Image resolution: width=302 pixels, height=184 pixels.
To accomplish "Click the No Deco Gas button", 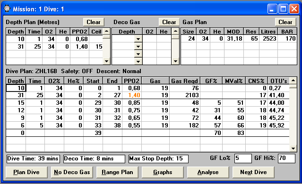I will 72,172.
